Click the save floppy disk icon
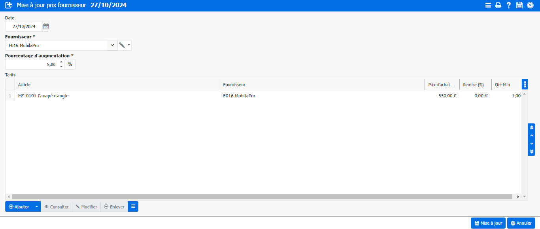 [519, 6]
